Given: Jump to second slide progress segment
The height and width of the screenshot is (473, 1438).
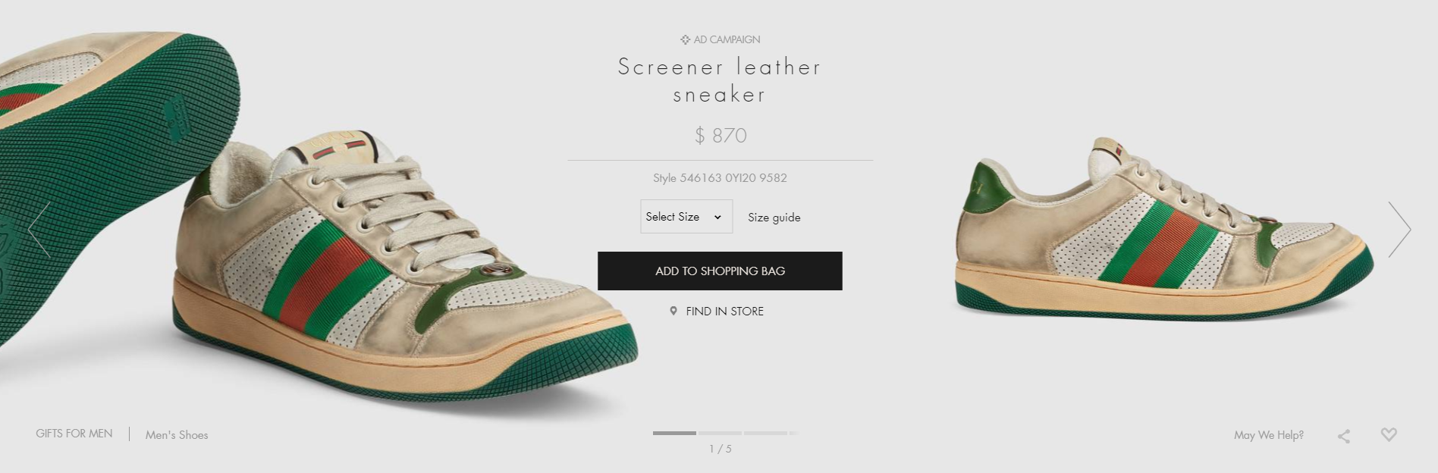Looking at the screenshot, I should coord(720,433).
